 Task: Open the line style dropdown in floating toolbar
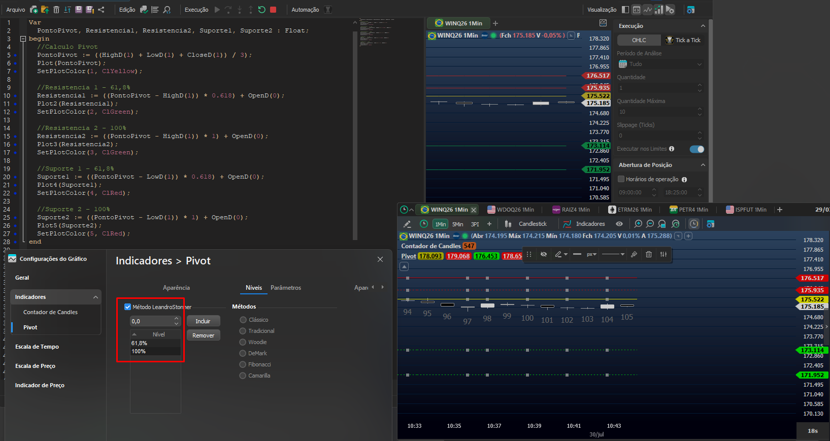(x=613, y=254)
